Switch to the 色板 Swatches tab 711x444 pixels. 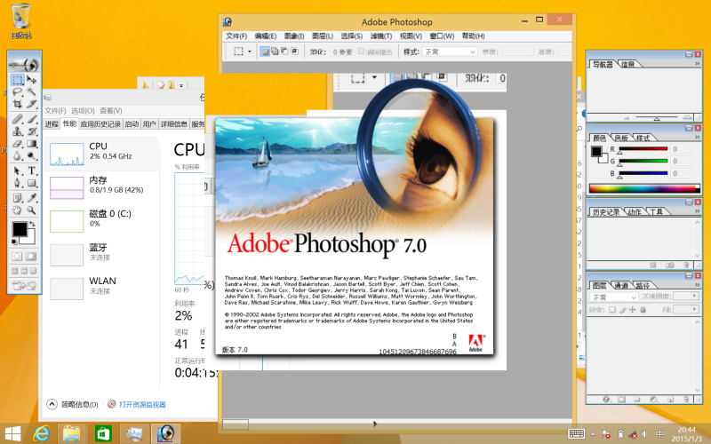point(621,138)
